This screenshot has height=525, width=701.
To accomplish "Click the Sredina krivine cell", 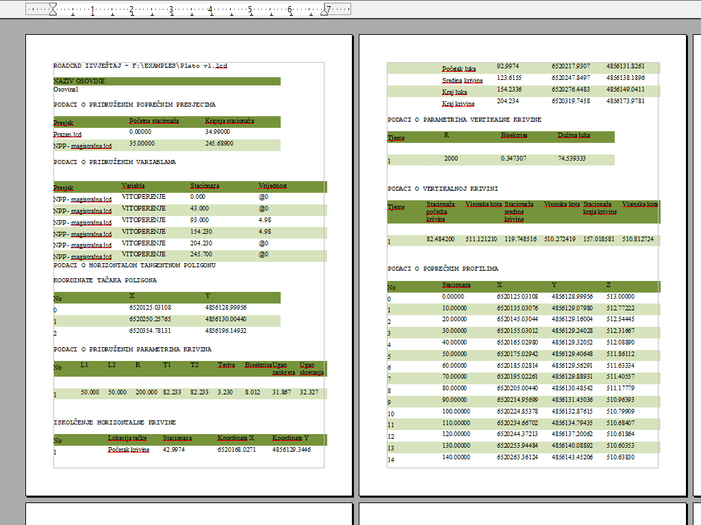I will coord(462,80).
